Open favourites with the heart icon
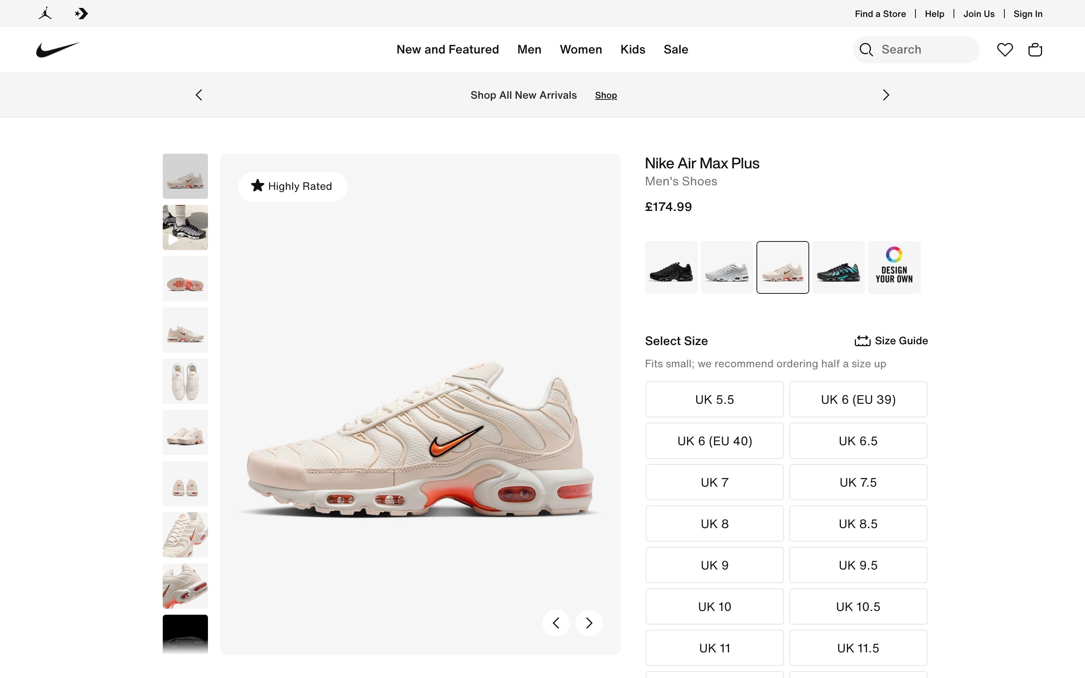The height and width of the screenshot is (678, 1085). [1005, 49]
